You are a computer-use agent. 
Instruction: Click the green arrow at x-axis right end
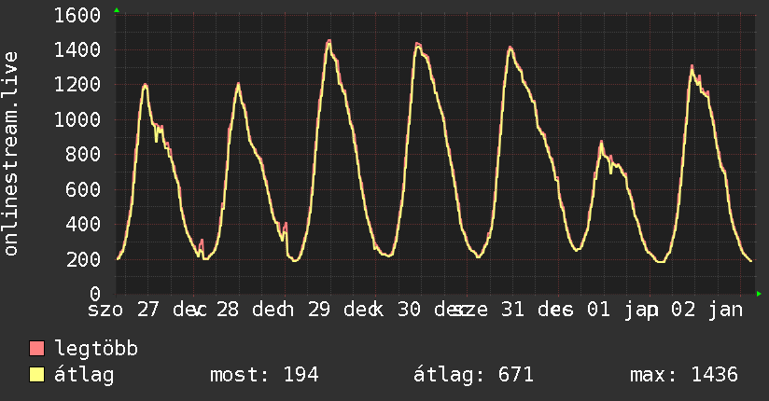point(759,294)
